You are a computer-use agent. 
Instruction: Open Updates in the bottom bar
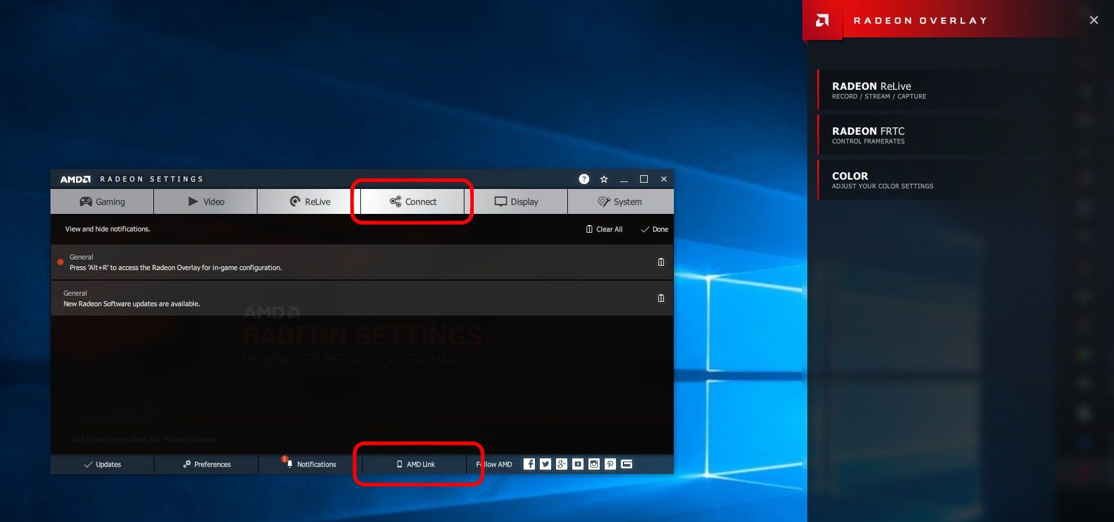[x=102, y=464]
